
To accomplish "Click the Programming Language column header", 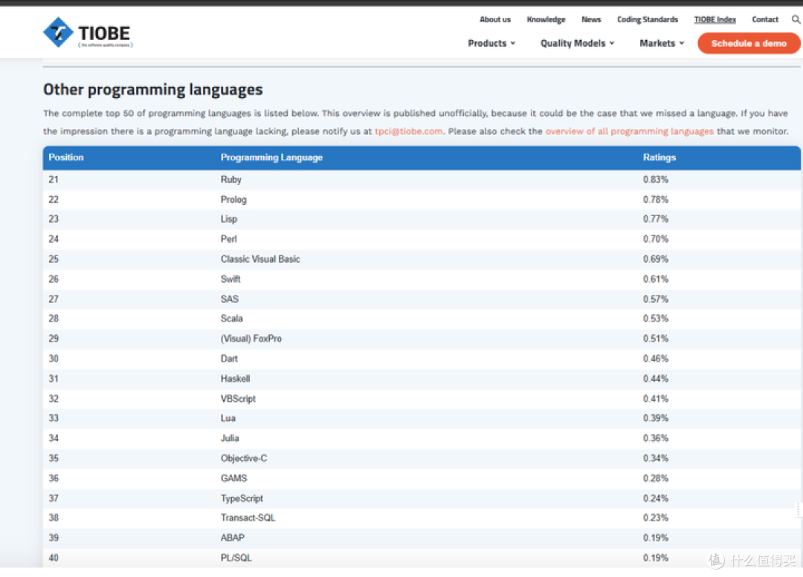I will point(271,157).
